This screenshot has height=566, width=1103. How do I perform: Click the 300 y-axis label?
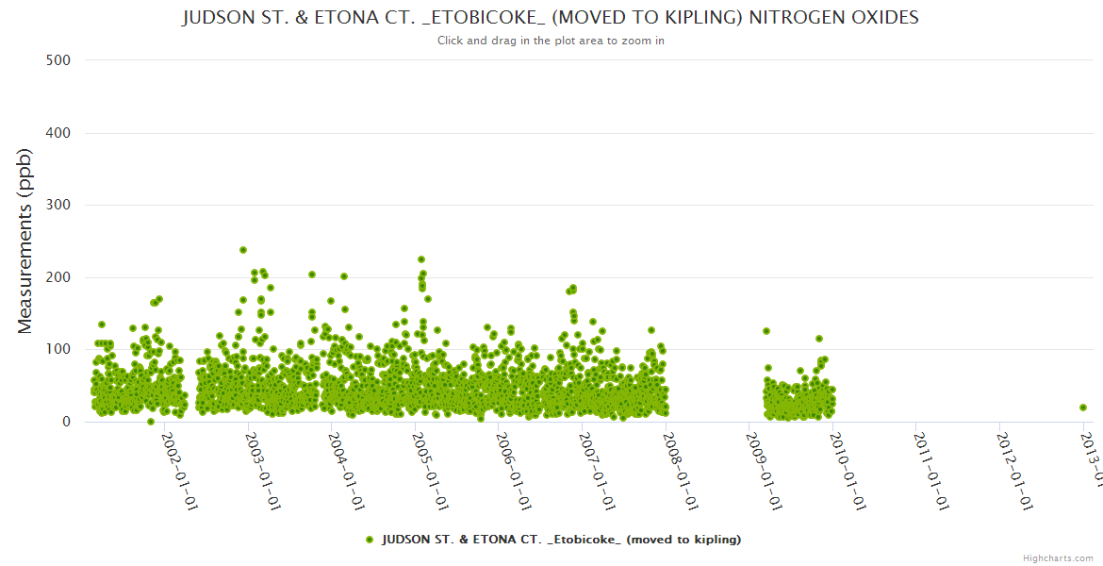click(x=58, y=205)
